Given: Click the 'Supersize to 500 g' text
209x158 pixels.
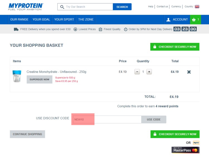Looking at the screenshot, I should (x=65, y=78).
